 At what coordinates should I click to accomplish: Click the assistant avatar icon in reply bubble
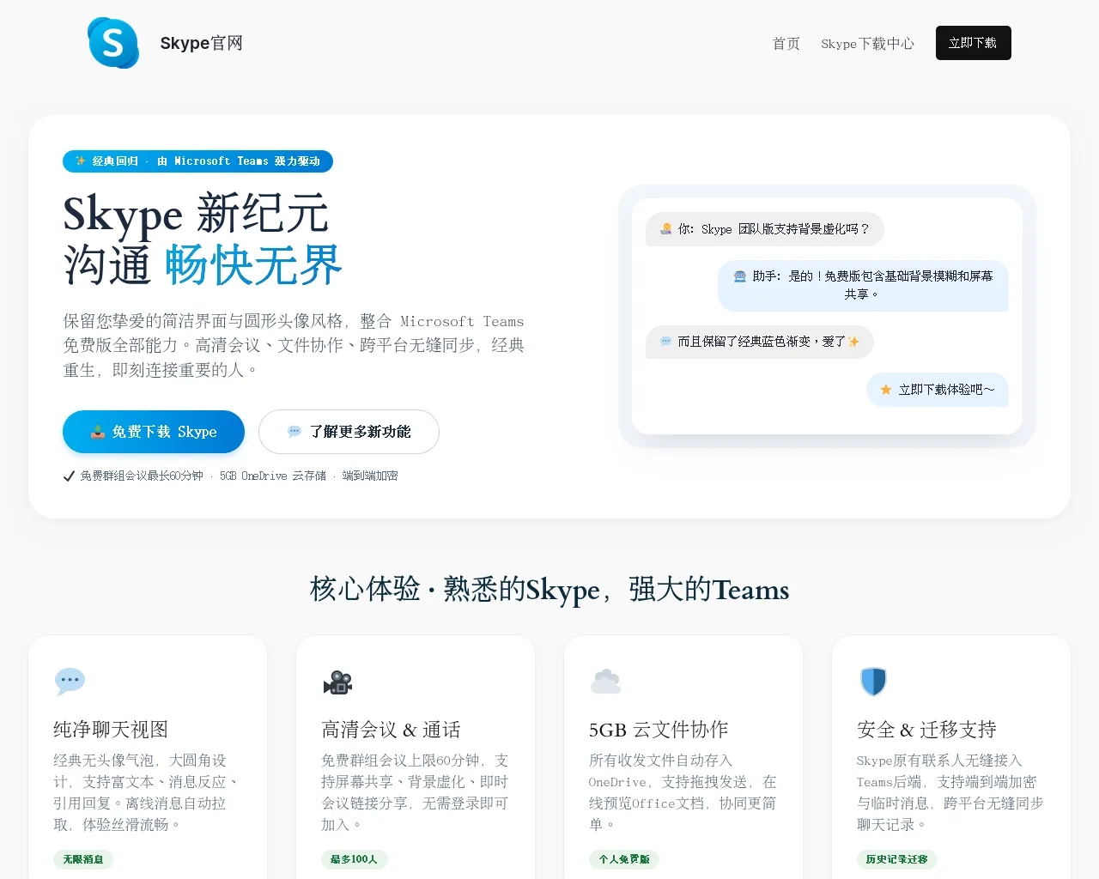739,276
